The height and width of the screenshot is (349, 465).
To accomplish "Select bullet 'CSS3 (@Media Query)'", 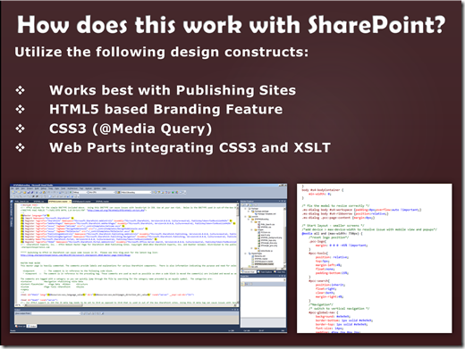I will click(131, 129).
